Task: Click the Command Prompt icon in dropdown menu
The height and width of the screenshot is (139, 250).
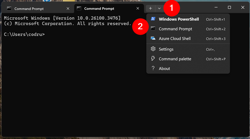Action: coord(153,28)
